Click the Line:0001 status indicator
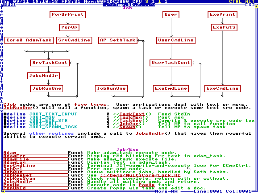This screenshot has height=193, width=258. pyautogui.click(x=208, y=191)
